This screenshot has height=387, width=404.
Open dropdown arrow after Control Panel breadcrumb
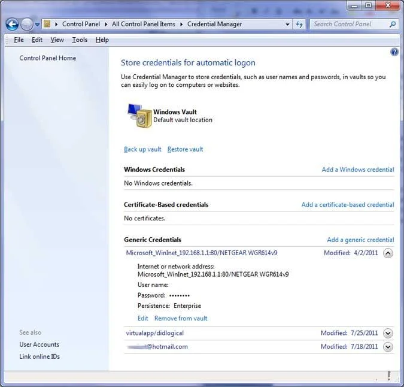106,24
